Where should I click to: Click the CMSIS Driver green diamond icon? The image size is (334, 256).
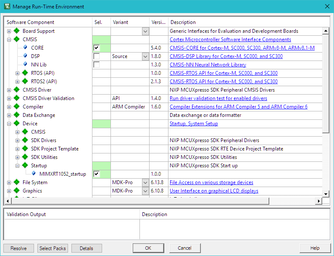[17, 90]
